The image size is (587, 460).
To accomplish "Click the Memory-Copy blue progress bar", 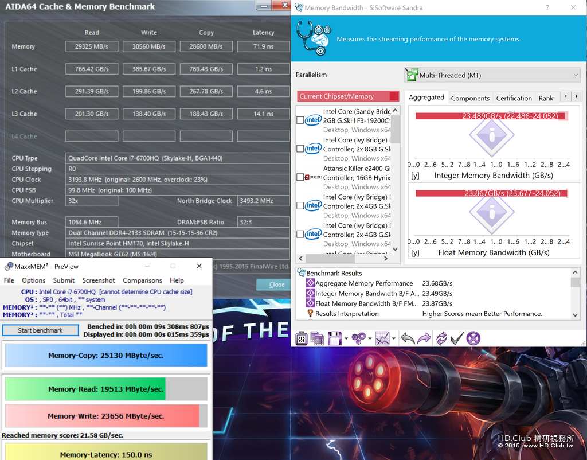I will (106, 355).
